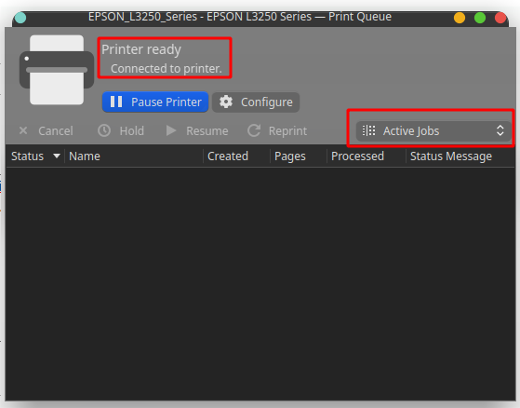Image resolution: width=520 pixels, height=408 pixels.
Task: Click the teal window menu button
Action: coord(20,18)
